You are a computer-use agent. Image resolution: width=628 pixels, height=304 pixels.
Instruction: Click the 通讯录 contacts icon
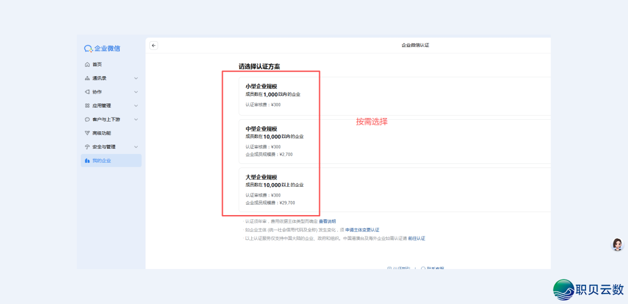[87, 78]
